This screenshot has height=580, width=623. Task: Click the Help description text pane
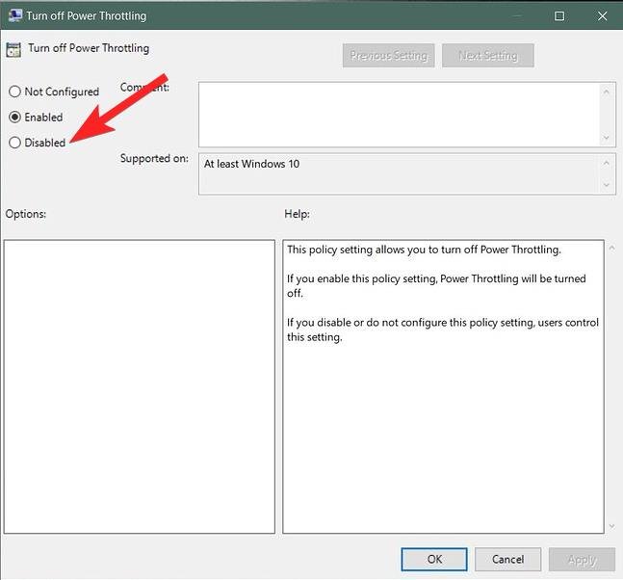pos(443,386)
